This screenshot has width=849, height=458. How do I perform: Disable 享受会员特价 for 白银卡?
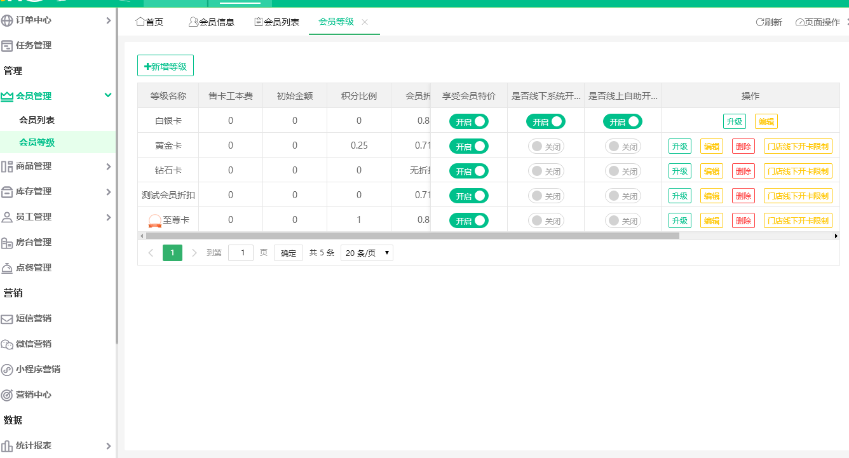point(469,121)
